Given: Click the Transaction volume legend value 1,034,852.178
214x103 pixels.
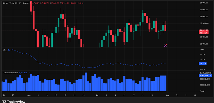Looking at the screenshot, I should pyautogui.click(x=25, y=73).
